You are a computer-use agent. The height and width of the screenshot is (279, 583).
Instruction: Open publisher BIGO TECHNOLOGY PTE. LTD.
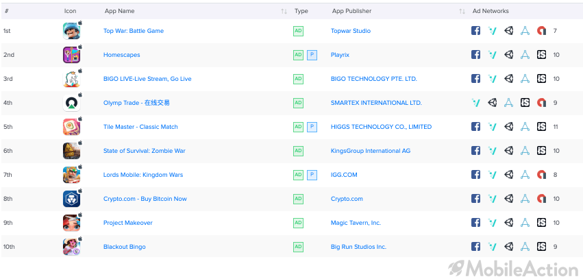[x=374, y=79]
